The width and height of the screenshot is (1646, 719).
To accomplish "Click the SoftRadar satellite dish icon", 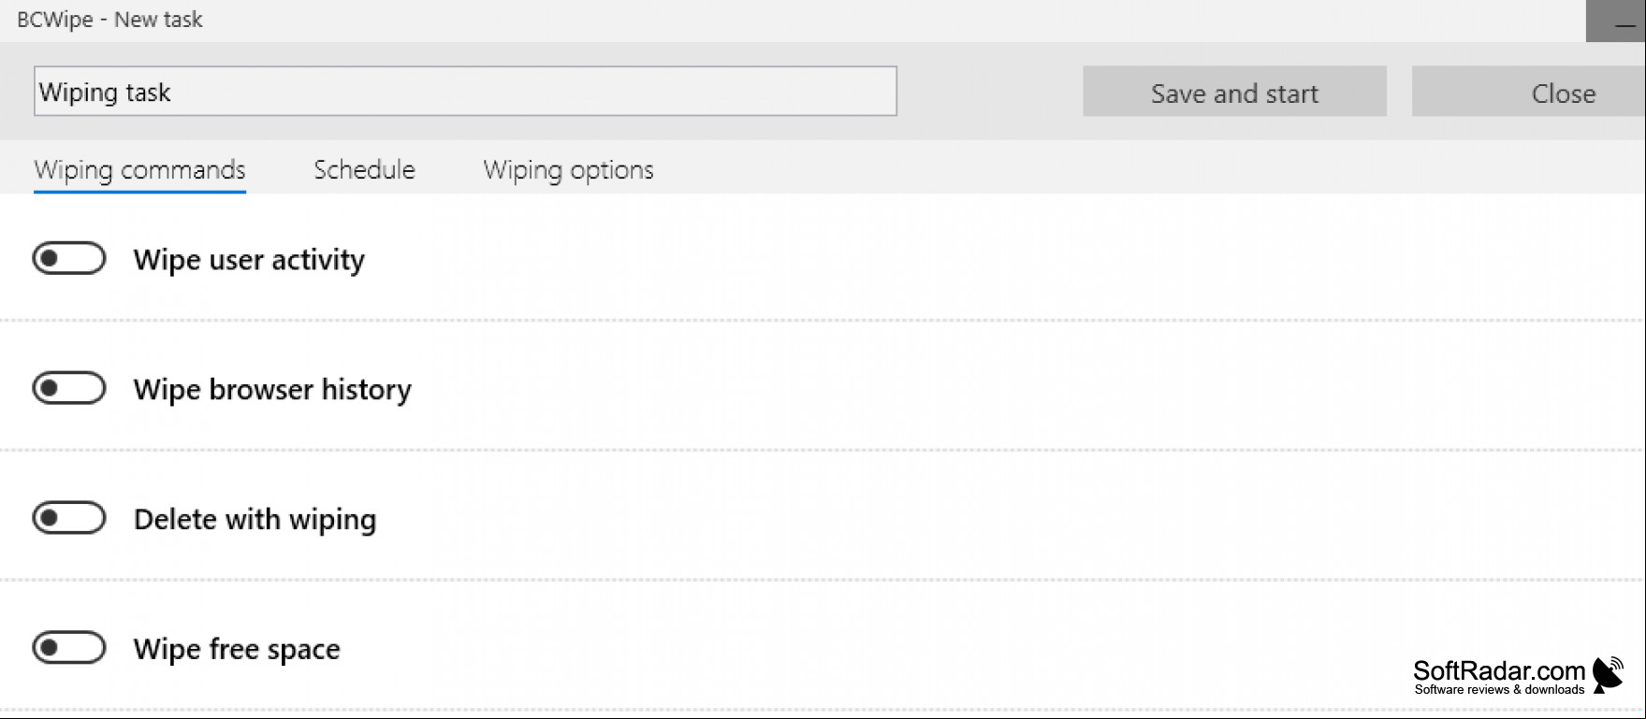I will click(x=1609, y=674).
